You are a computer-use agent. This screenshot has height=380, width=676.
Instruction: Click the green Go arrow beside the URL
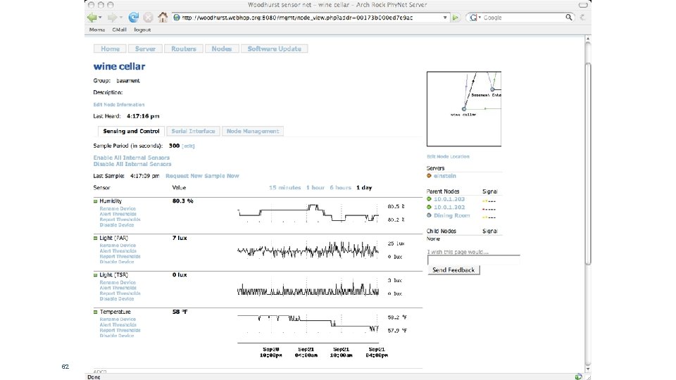pyautogui.click(x=456, y=18)
